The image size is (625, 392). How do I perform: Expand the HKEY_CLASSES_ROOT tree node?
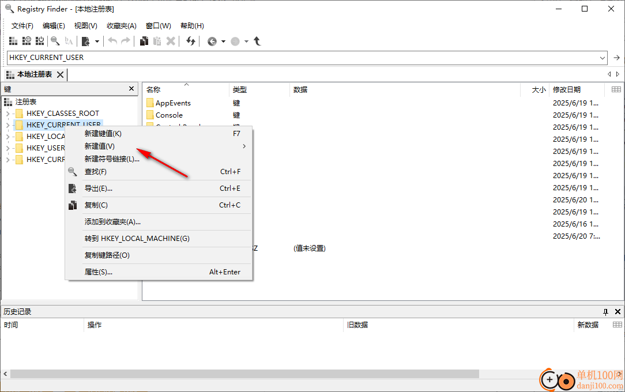(7, 114)
